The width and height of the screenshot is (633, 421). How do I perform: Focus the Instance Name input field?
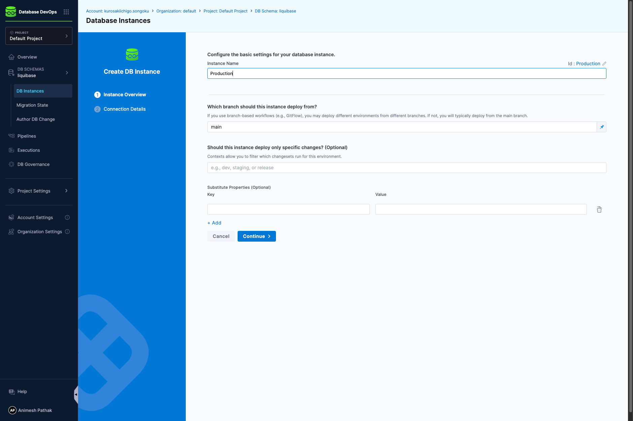pyautogui.click(x=407, y=73)
